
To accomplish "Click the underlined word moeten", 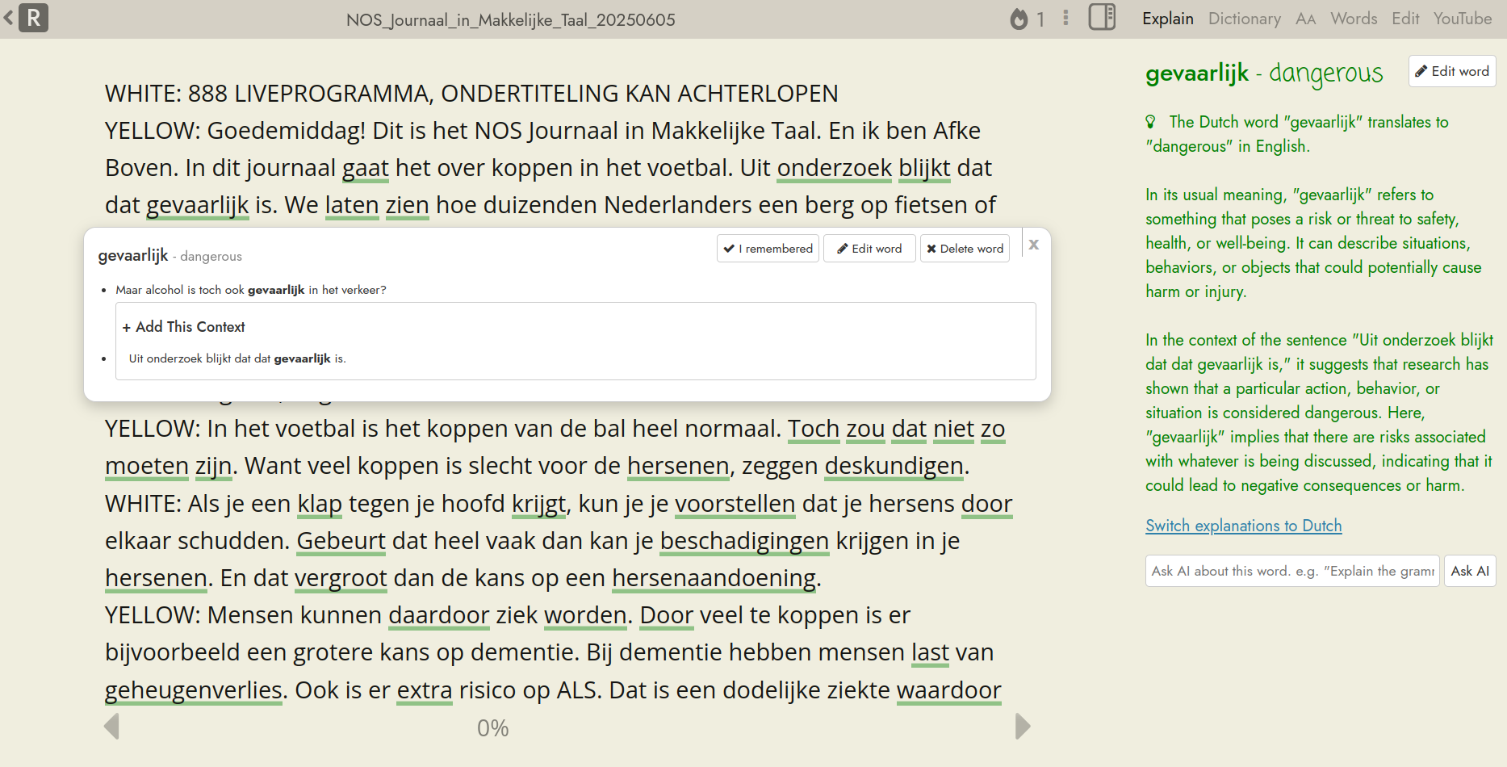I will pos(147,466).
